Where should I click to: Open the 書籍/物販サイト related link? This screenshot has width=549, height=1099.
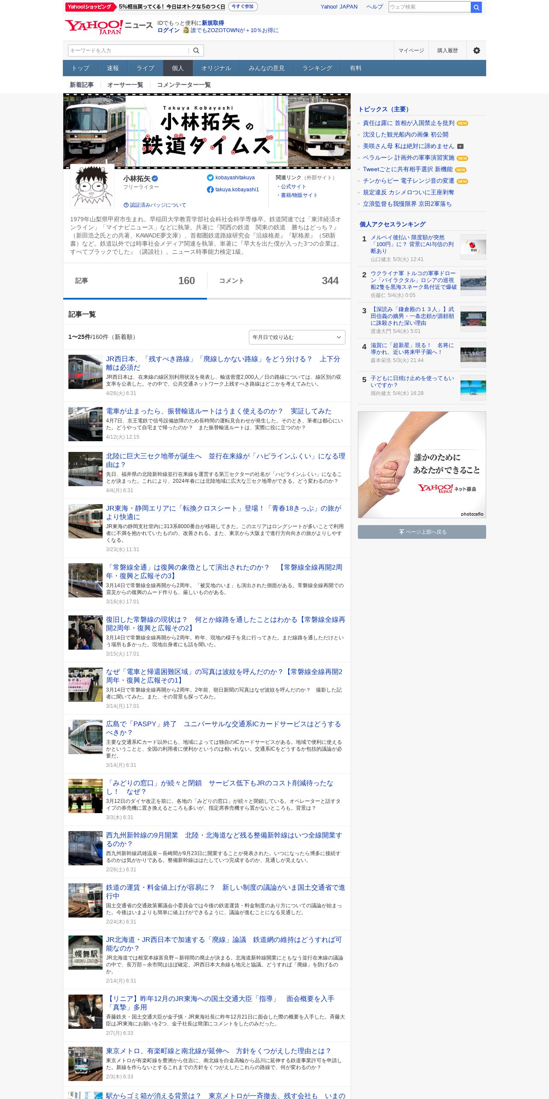click(x=299, y=195)
